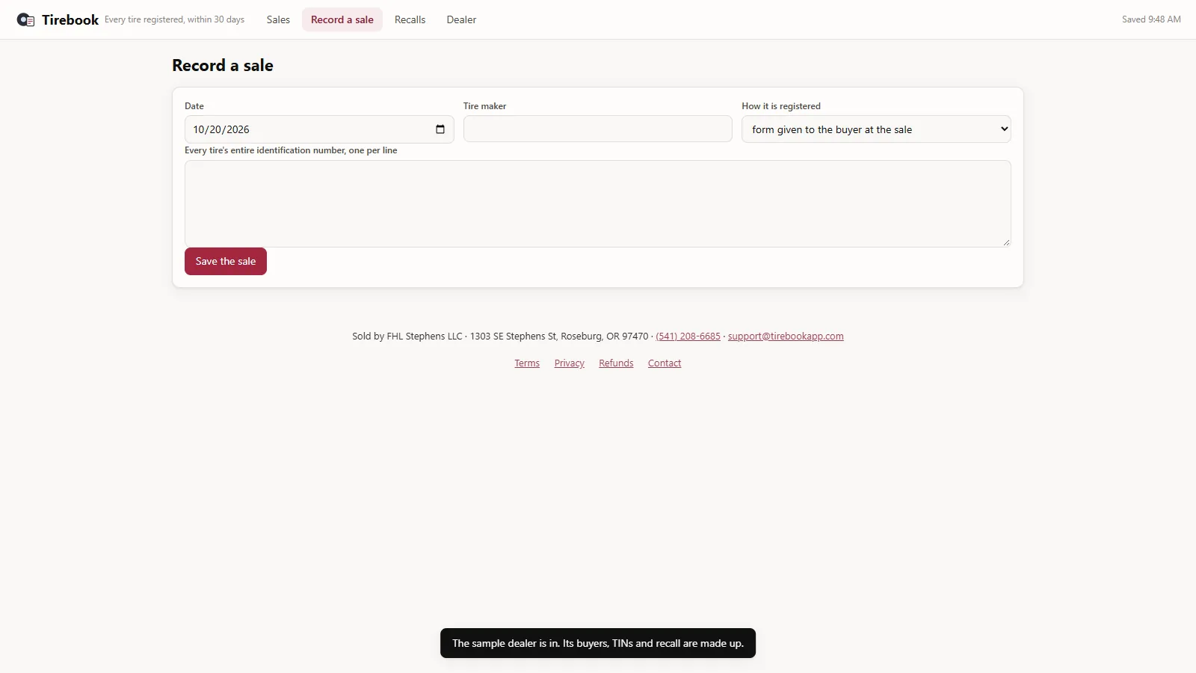
Task: Open the Terms link
Action: (x=527, y=363)
